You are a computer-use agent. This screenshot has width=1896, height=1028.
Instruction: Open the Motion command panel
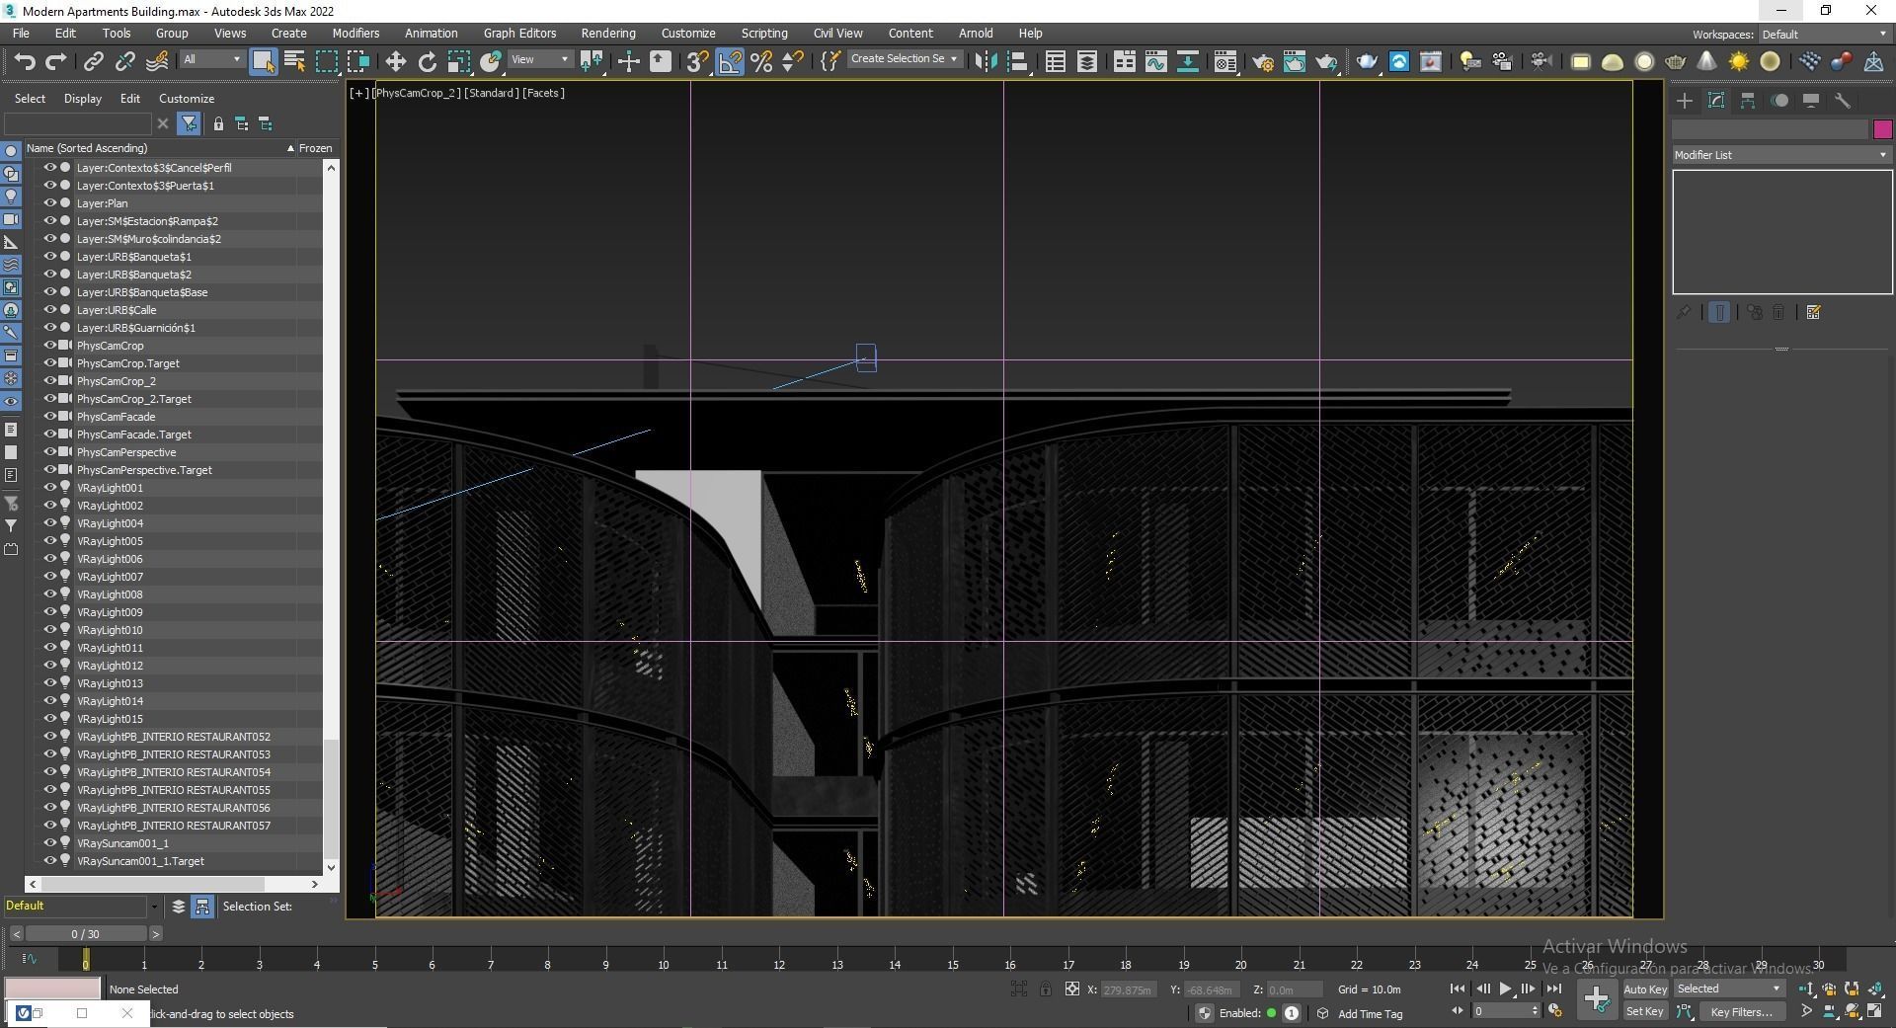[1779, 101]
